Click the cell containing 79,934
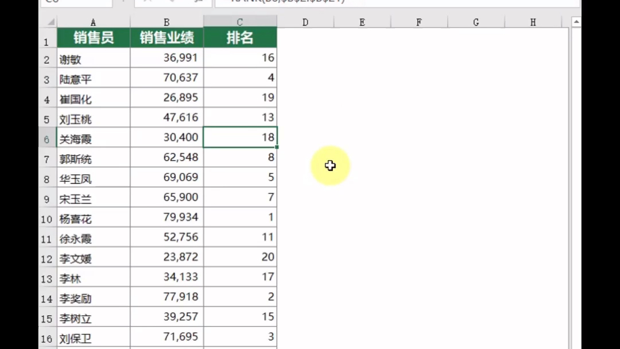This screenshot has width=620, height=349. coord(166,218)
